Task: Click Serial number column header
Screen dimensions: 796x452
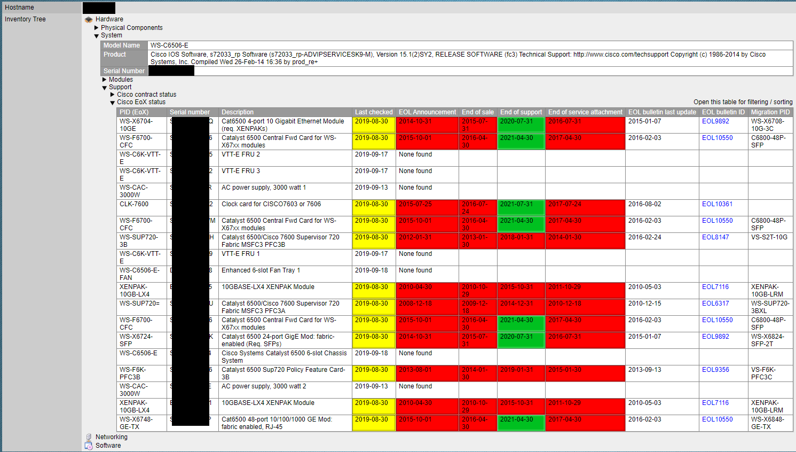Action: (193, 112)
